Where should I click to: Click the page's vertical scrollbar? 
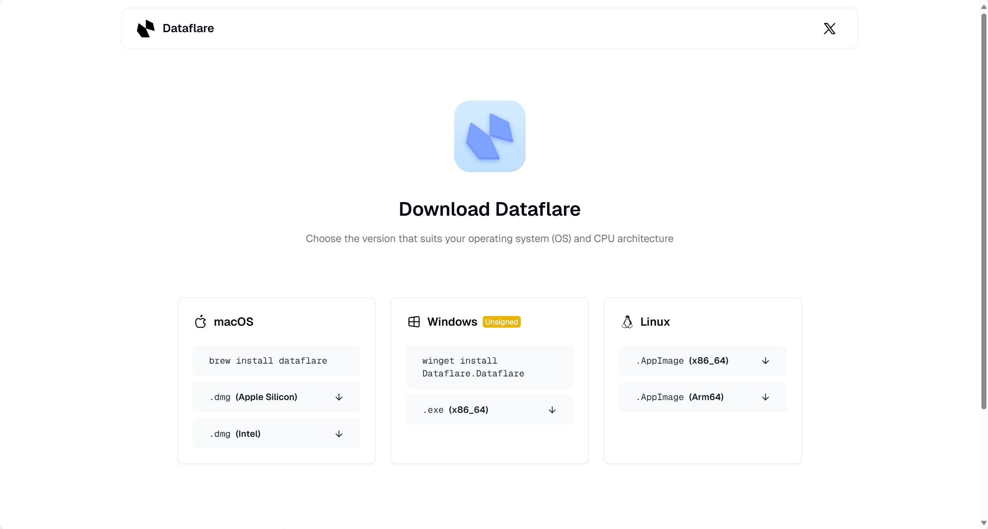click(983, 211)
